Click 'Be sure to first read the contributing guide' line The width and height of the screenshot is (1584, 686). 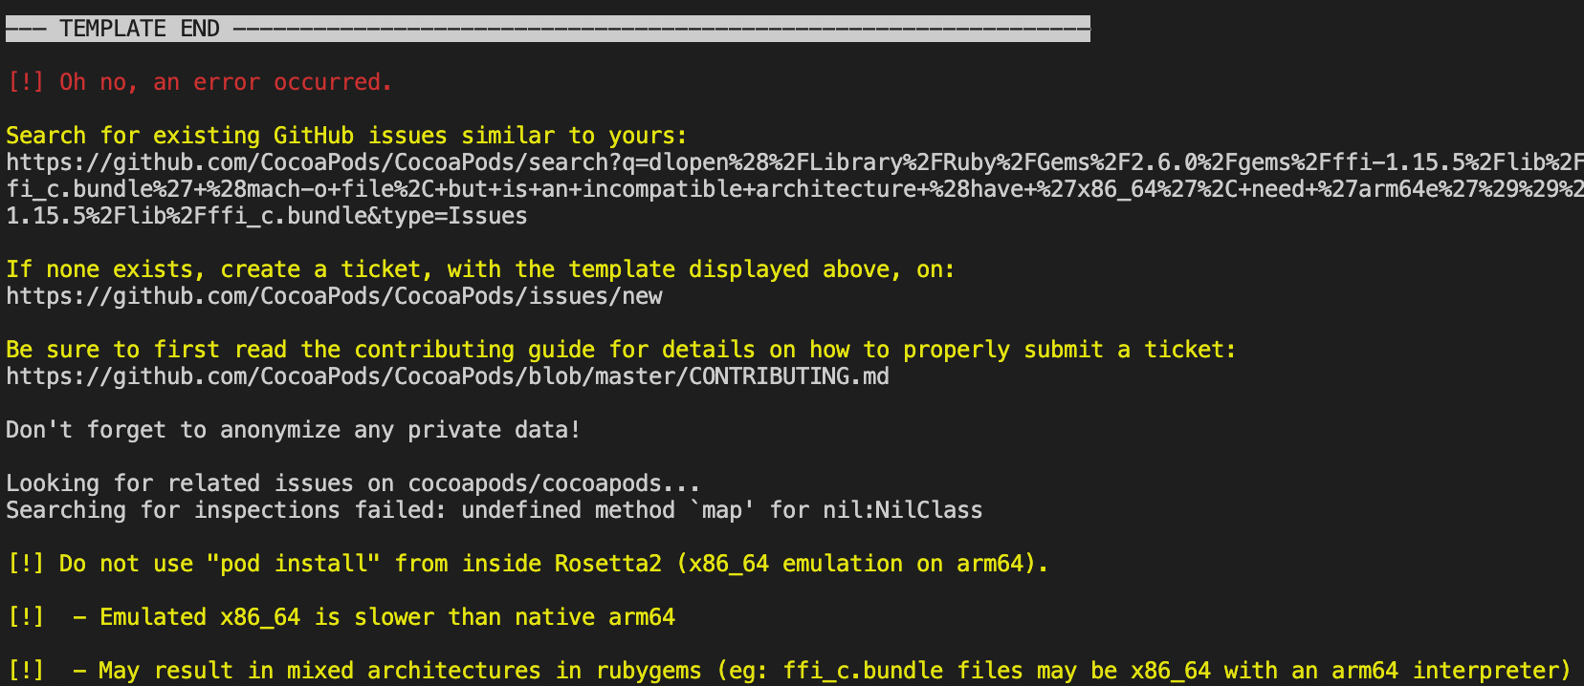621,350
